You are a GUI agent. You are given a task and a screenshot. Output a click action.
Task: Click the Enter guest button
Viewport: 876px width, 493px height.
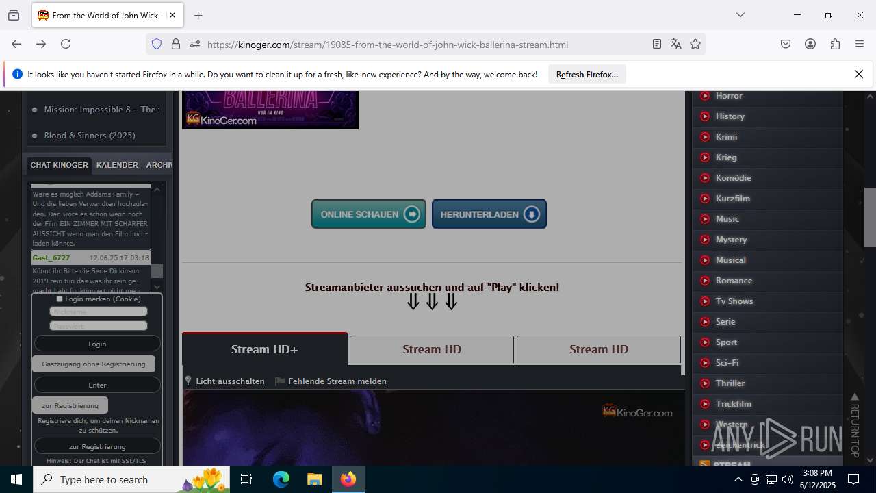[x=97, y=385]
